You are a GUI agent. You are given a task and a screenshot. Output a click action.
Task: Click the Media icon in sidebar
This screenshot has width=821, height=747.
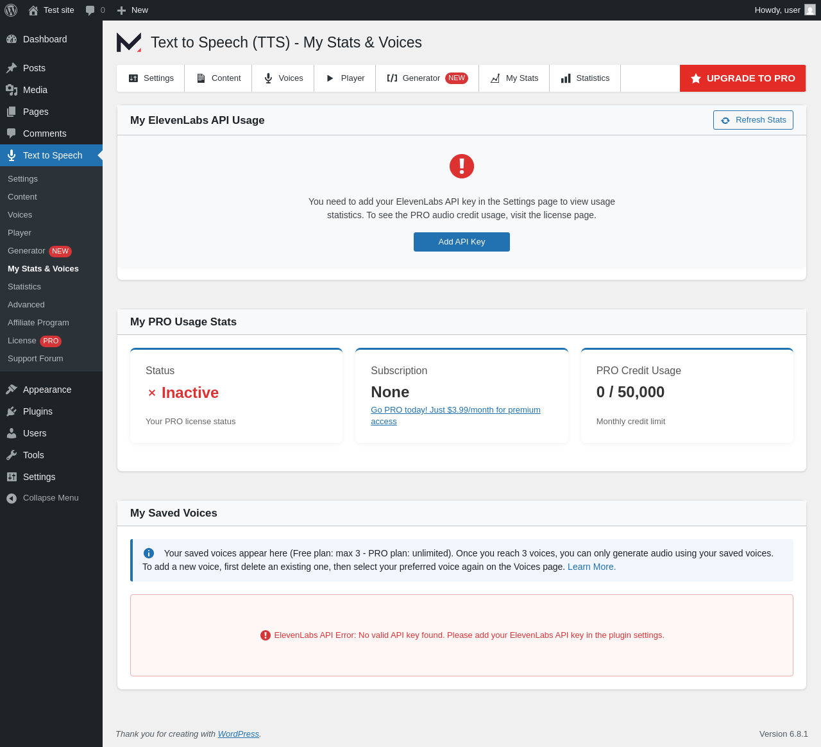click(x=12, y=90)
